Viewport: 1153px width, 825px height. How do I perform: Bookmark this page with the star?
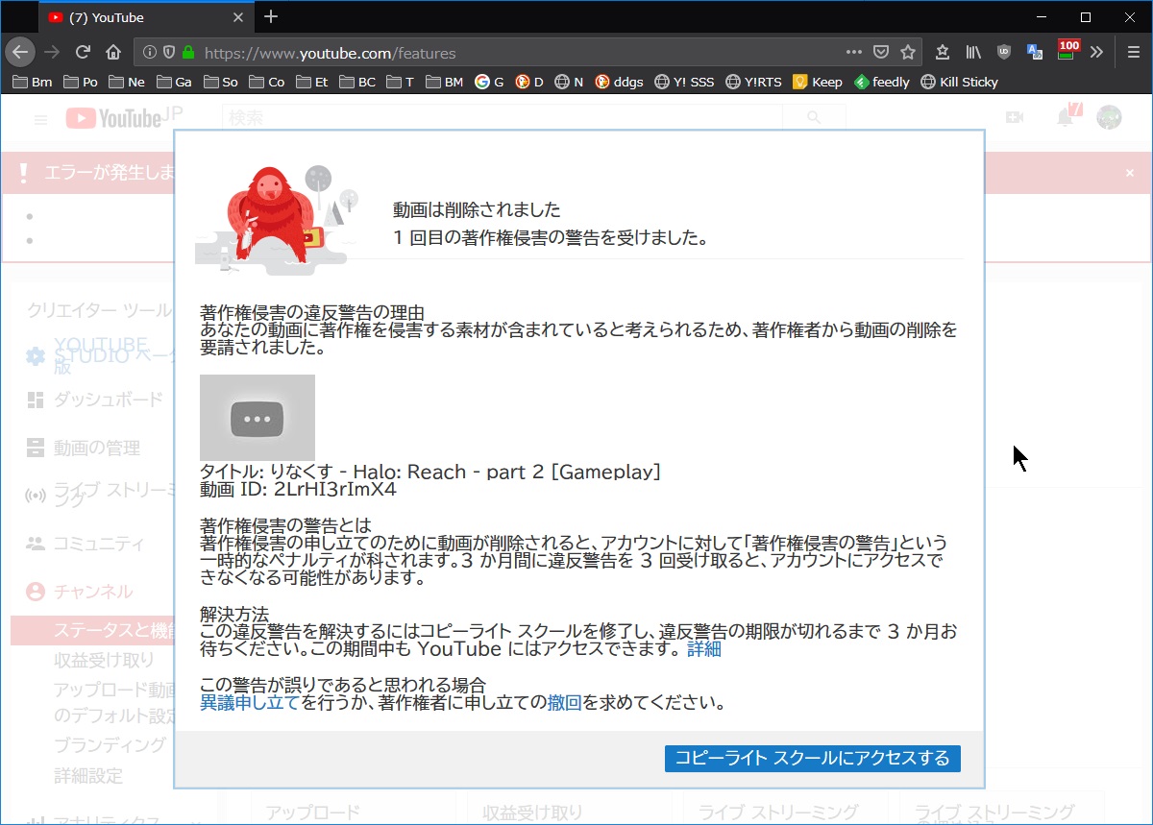coord(908,53)
